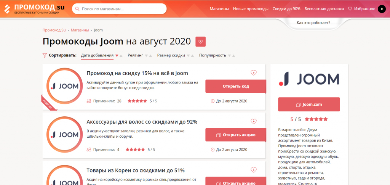Click the Joom logo on the 15% promo card
The image size is (390, 185).
[x=65, y=86]
